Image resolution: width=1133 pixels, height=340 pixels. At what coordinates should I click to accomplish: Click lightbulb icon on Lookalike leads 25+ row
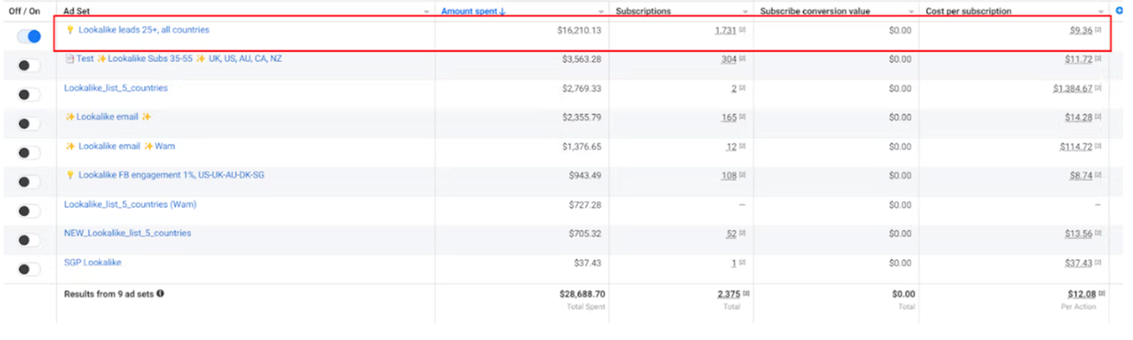click(70, 29)
